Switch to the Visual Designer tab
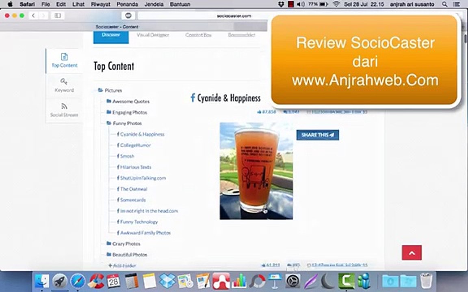Viewport: 468px width, 292px height. (153, 35)
